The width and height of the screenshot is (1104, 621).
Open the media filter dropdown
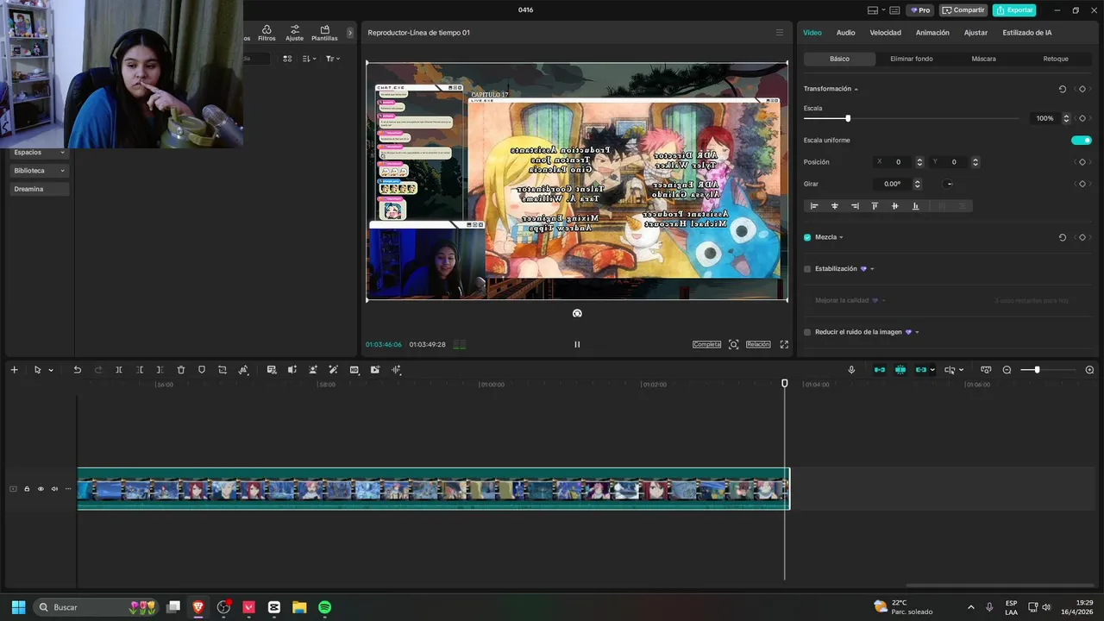[x=333, y=59]
